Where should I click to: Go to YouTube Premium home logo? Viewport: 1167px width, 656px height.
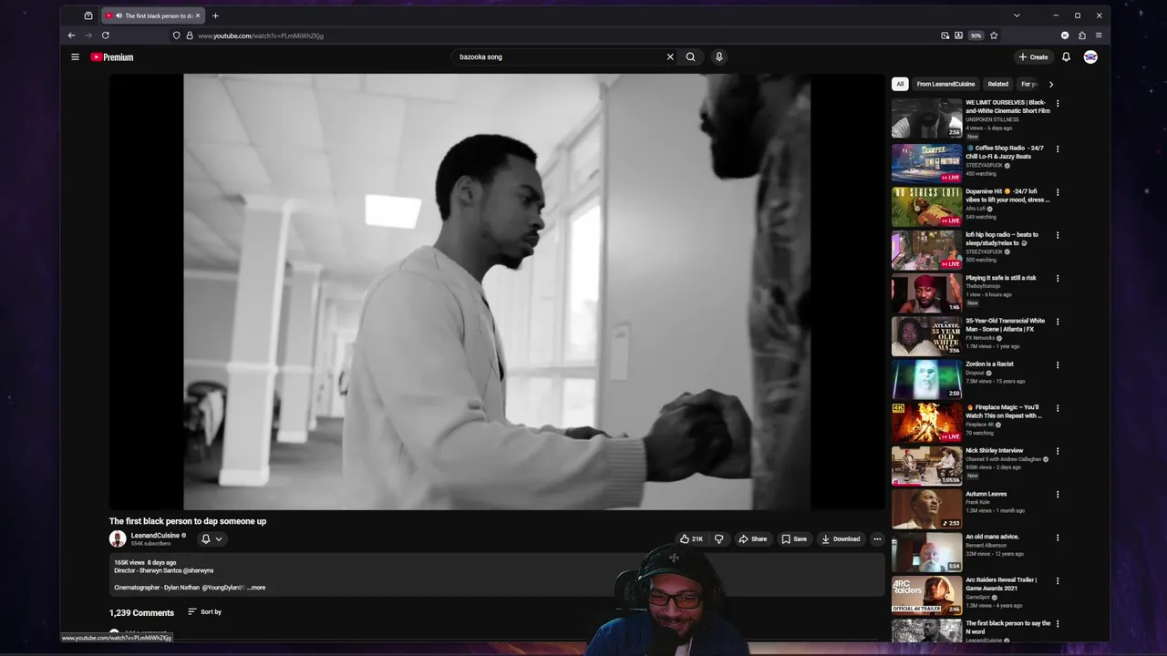pyautogui.click(x=111, y=56)
